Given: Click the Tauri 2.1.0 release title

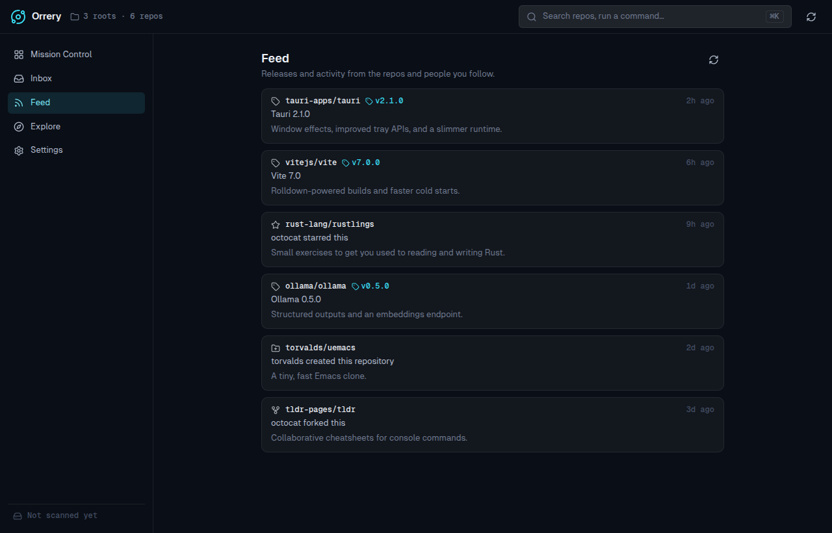Looking at the screenshot, I should pyautogui.click(x=291, y=114).
